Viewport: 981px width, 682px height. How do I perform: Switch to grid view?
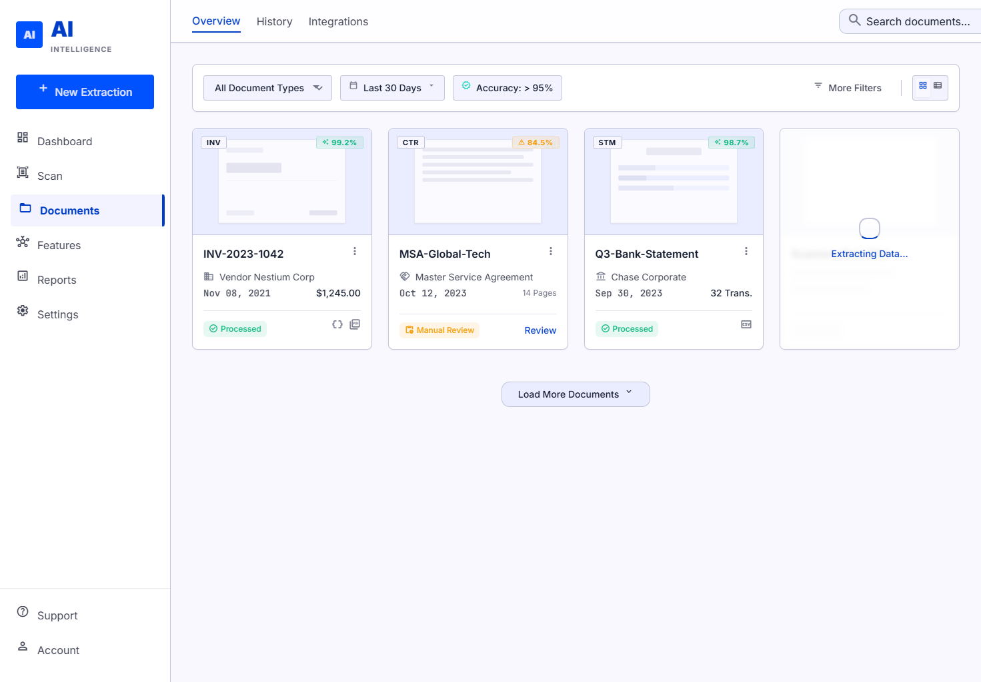pos(923,86)
